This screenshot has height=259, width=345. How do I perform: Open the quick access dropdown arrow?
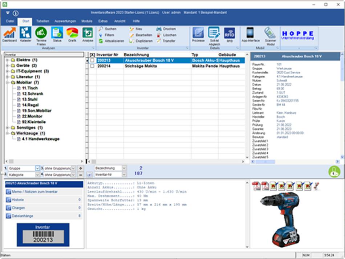[8, 13]
